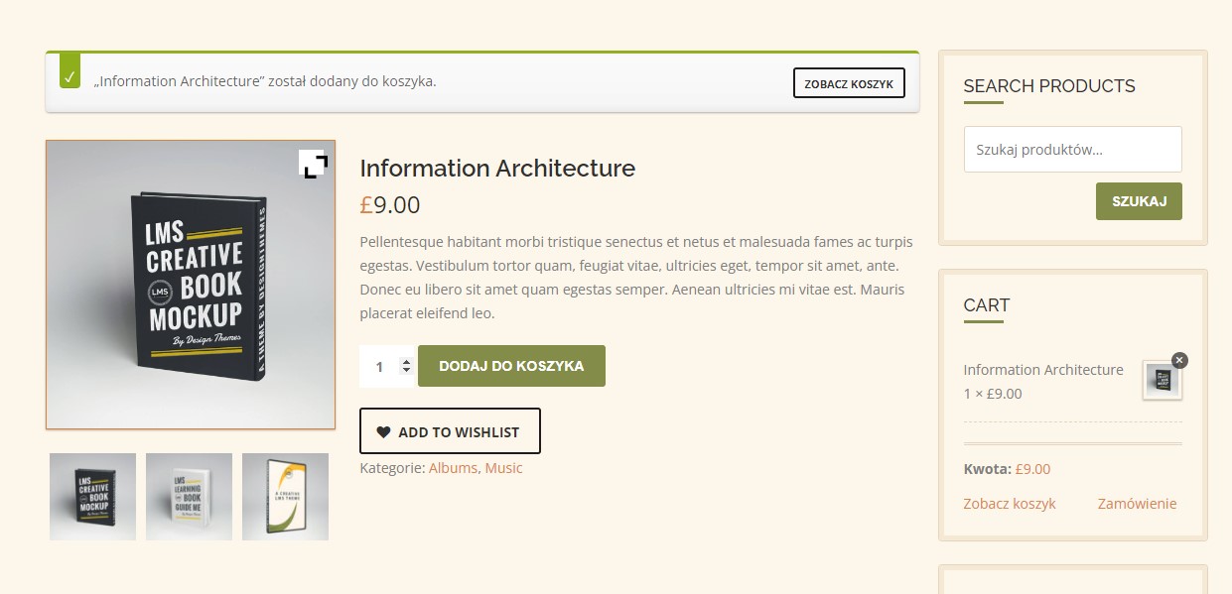Click the cart item book thumbnail
Viewport: 1232px width, 594px height.
coord(1162,380)
